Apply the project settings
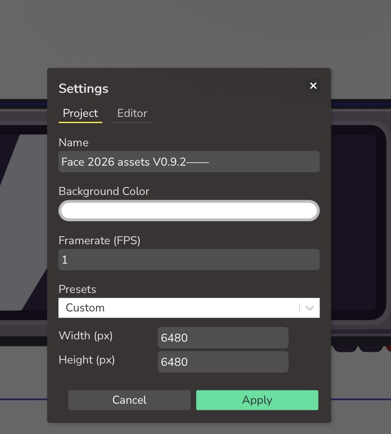The height and width of the screenshot is (434, 391). click(x=257, y=400)
